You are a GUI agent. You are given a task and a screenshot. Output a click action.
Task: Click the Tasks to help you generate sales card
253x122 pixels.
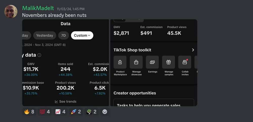pos(154,103)
